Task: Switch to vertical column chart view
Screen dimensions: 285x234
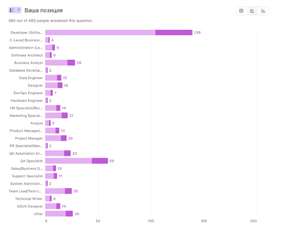Action: 263,11
